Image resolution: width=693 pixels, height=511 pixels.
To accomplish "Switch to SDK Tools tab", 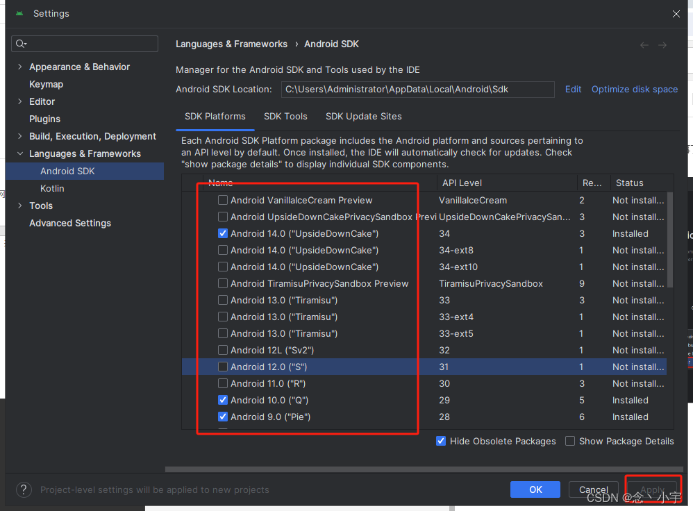I will 285,116.
